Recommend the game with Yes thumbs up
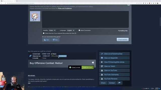The width and height of the screenshot is (161, 90). tap(46, 40)
